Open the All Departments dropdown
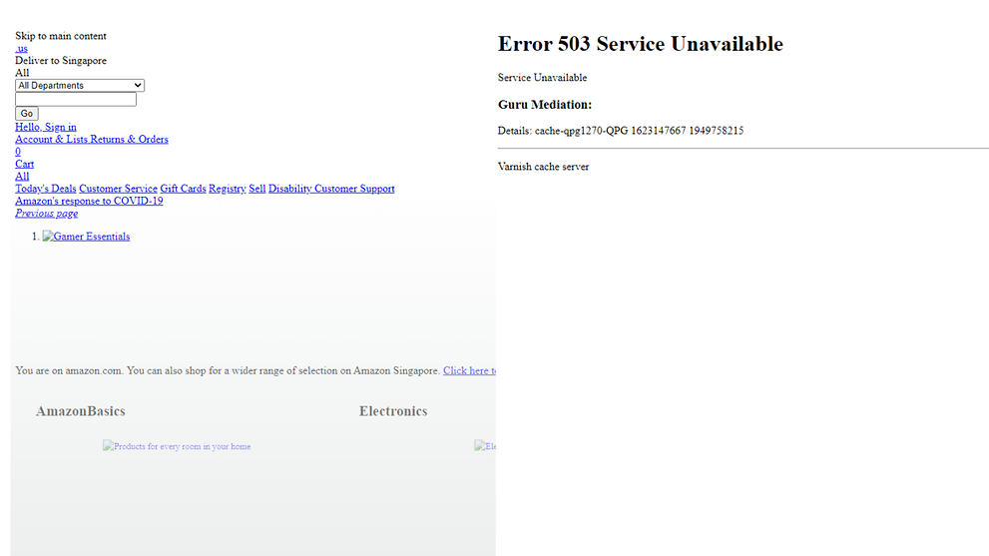 tap(80, 85)
